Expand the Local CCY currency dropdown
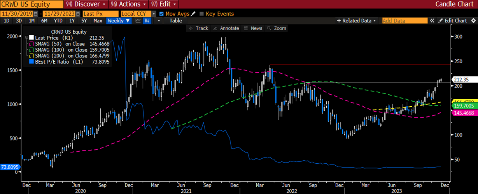 coord(154,14)
